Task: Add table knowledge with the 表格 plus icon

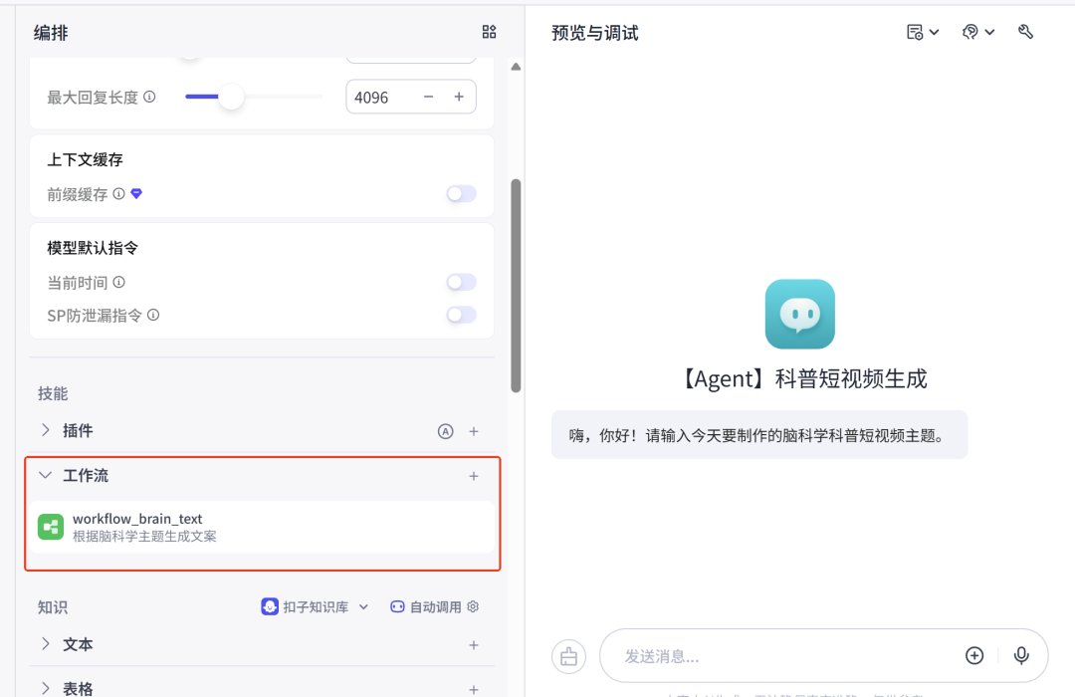Action: point(474,689)
